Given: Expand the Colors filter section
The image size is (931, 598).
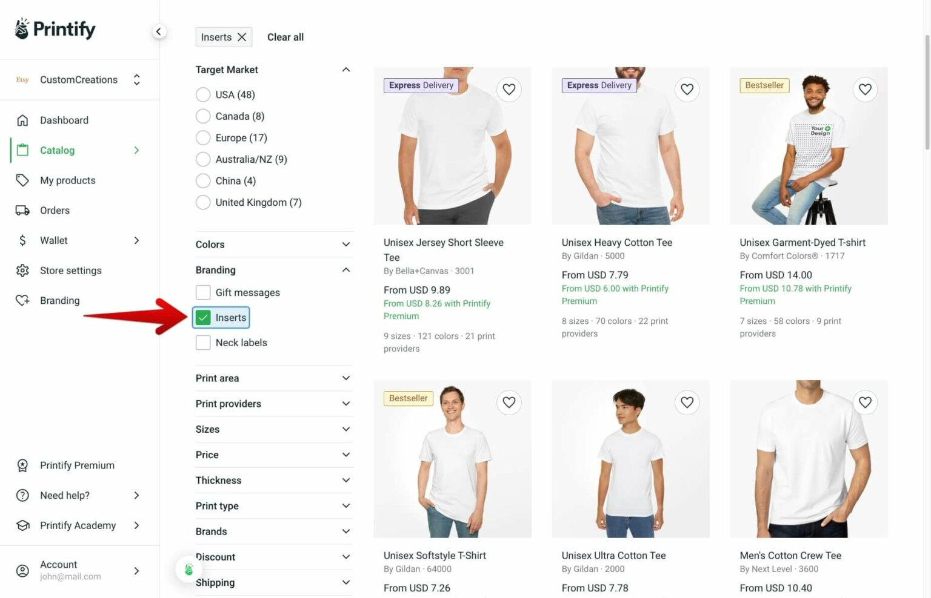Looking at the screenshot, I should [x=273, y=245].
